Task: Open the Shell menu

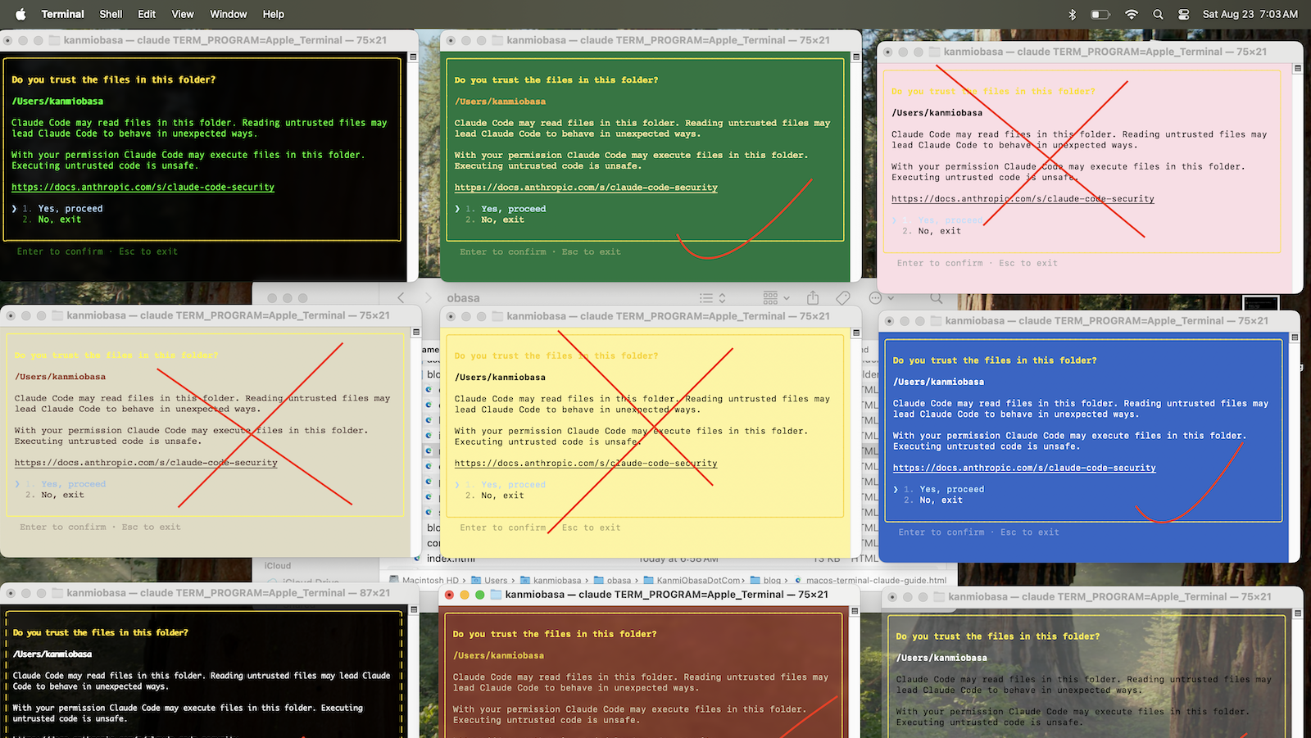Action: 111,13
